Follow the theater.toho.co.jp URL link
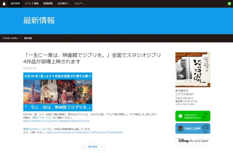This screenshot has width=233, height=153. pyautogui.click(x=56, y=121)
